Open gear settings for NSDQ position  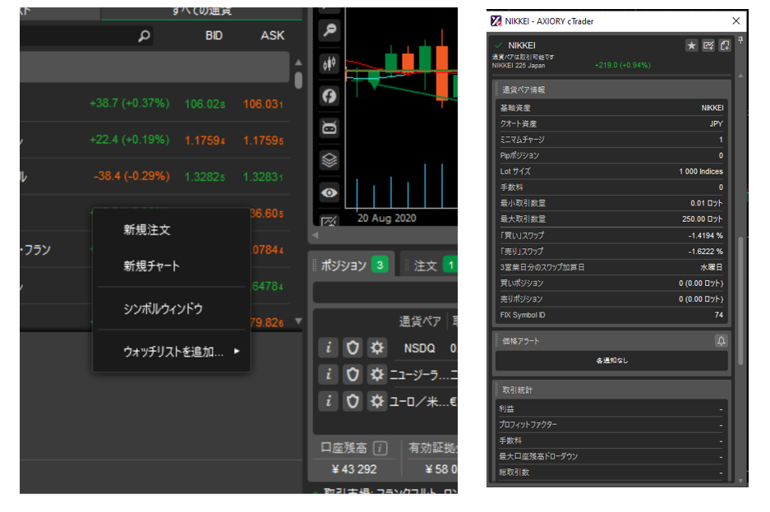376,348
